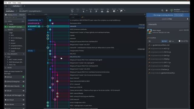This screenshot has width=194, height=109.
Task: Click the back arrow beside Viewing 10/10
Action: pos(6,15)
